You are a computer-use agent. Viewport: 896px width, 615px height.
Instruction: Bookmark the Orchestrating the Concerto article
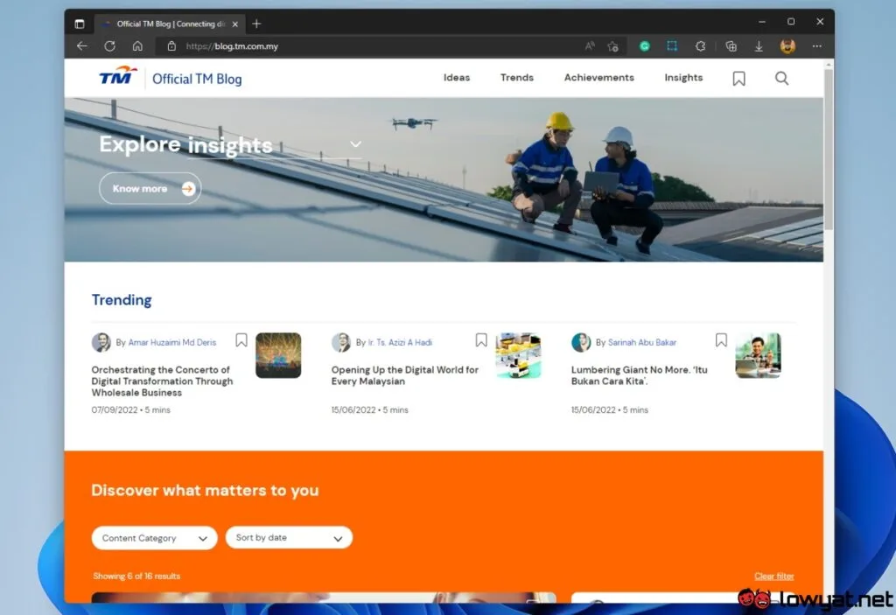point(241,340)
